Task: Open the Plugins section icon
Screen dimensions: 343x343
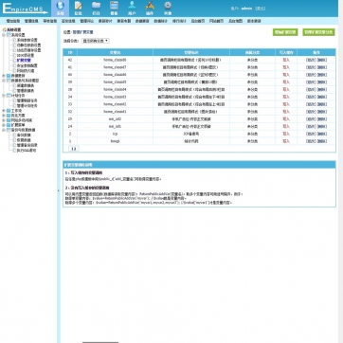Action: 150,9
